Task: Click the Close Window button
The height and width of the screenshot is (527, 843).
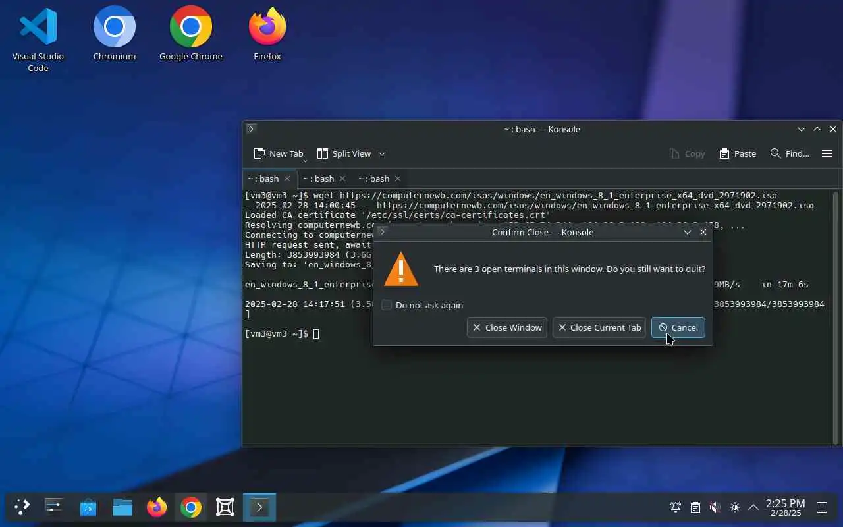Action: click(x=507, y=327)
